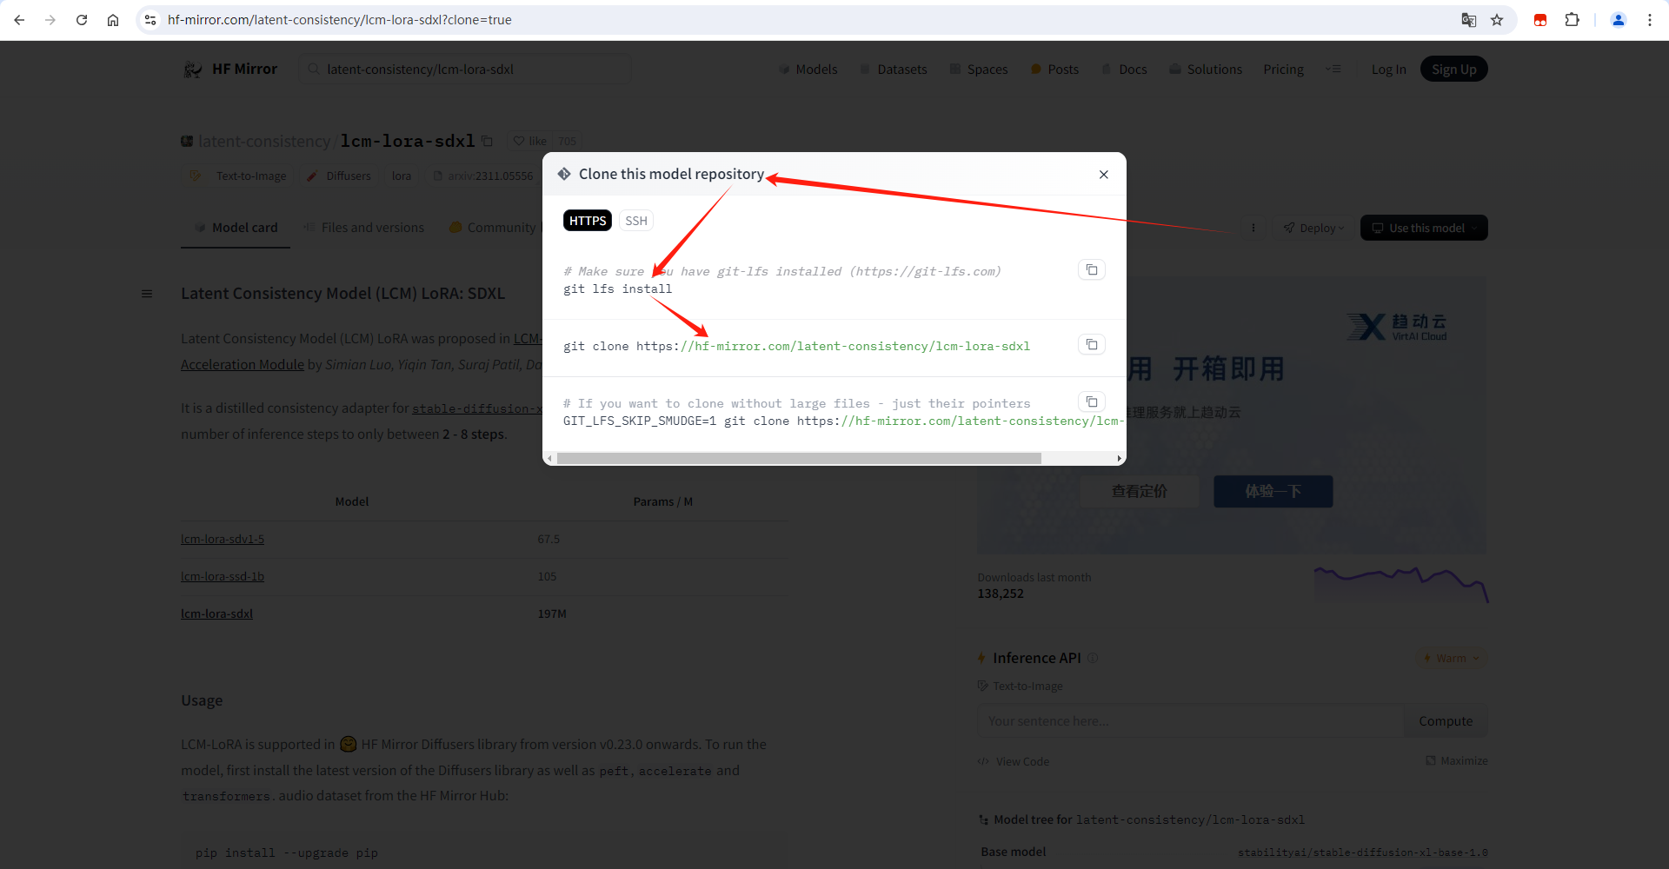The image size is (1669, 869).
Task: Click the arxiv:2311.05556 tag
Action: (x=482, y=176)
